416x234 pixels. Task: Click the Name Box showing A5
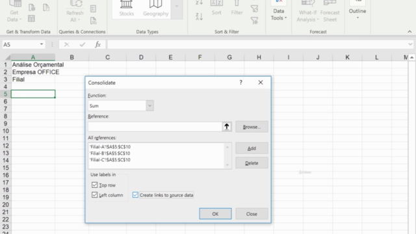(20, 45)
